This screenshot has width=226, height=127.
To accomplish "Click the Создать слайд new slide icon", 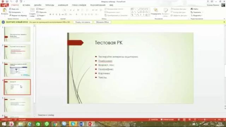I will click(32, 10).
